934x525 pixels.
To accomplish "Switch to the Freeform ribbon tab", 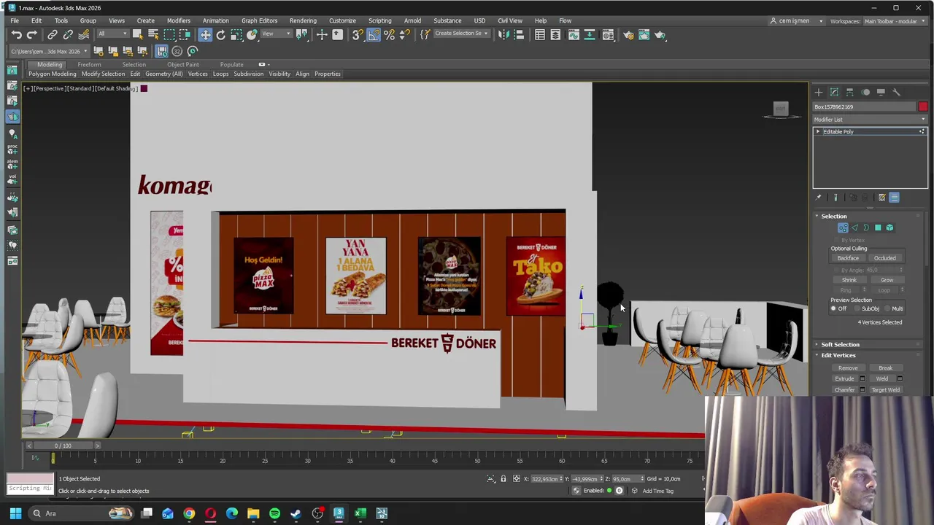I will coord(89,65).
